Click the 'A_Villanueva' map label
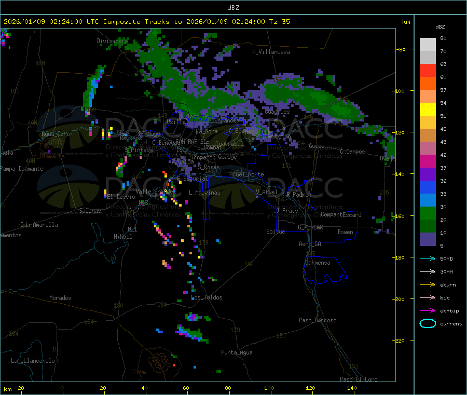This screenshot has width=467, height=395. click(271, 52)
